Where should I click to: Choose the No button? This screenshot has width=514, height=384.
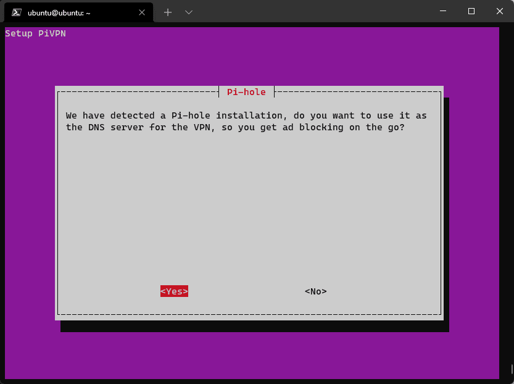[316, 291]
